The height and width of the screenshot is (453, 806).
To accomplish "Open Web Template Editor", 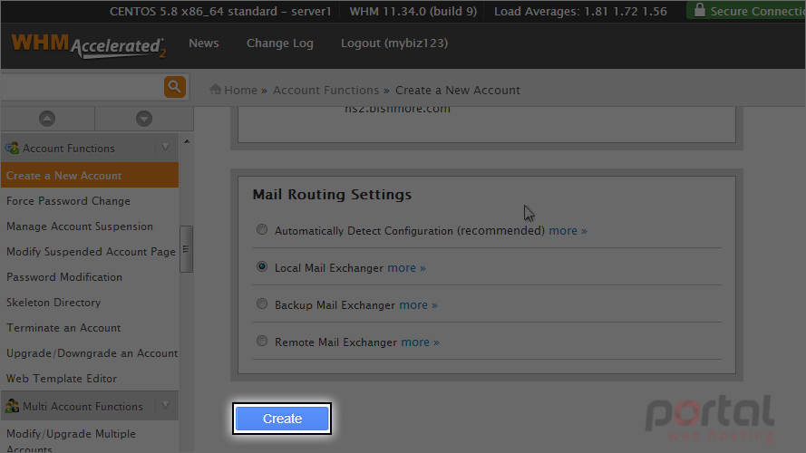I will tap(62, 379).
